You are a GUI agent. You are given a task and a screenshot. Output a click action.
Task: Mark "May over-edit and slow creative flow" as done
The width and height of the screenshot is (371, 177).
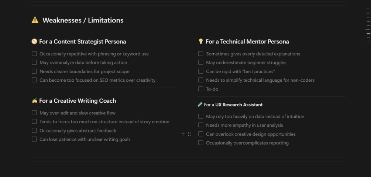tap(34, 113)
